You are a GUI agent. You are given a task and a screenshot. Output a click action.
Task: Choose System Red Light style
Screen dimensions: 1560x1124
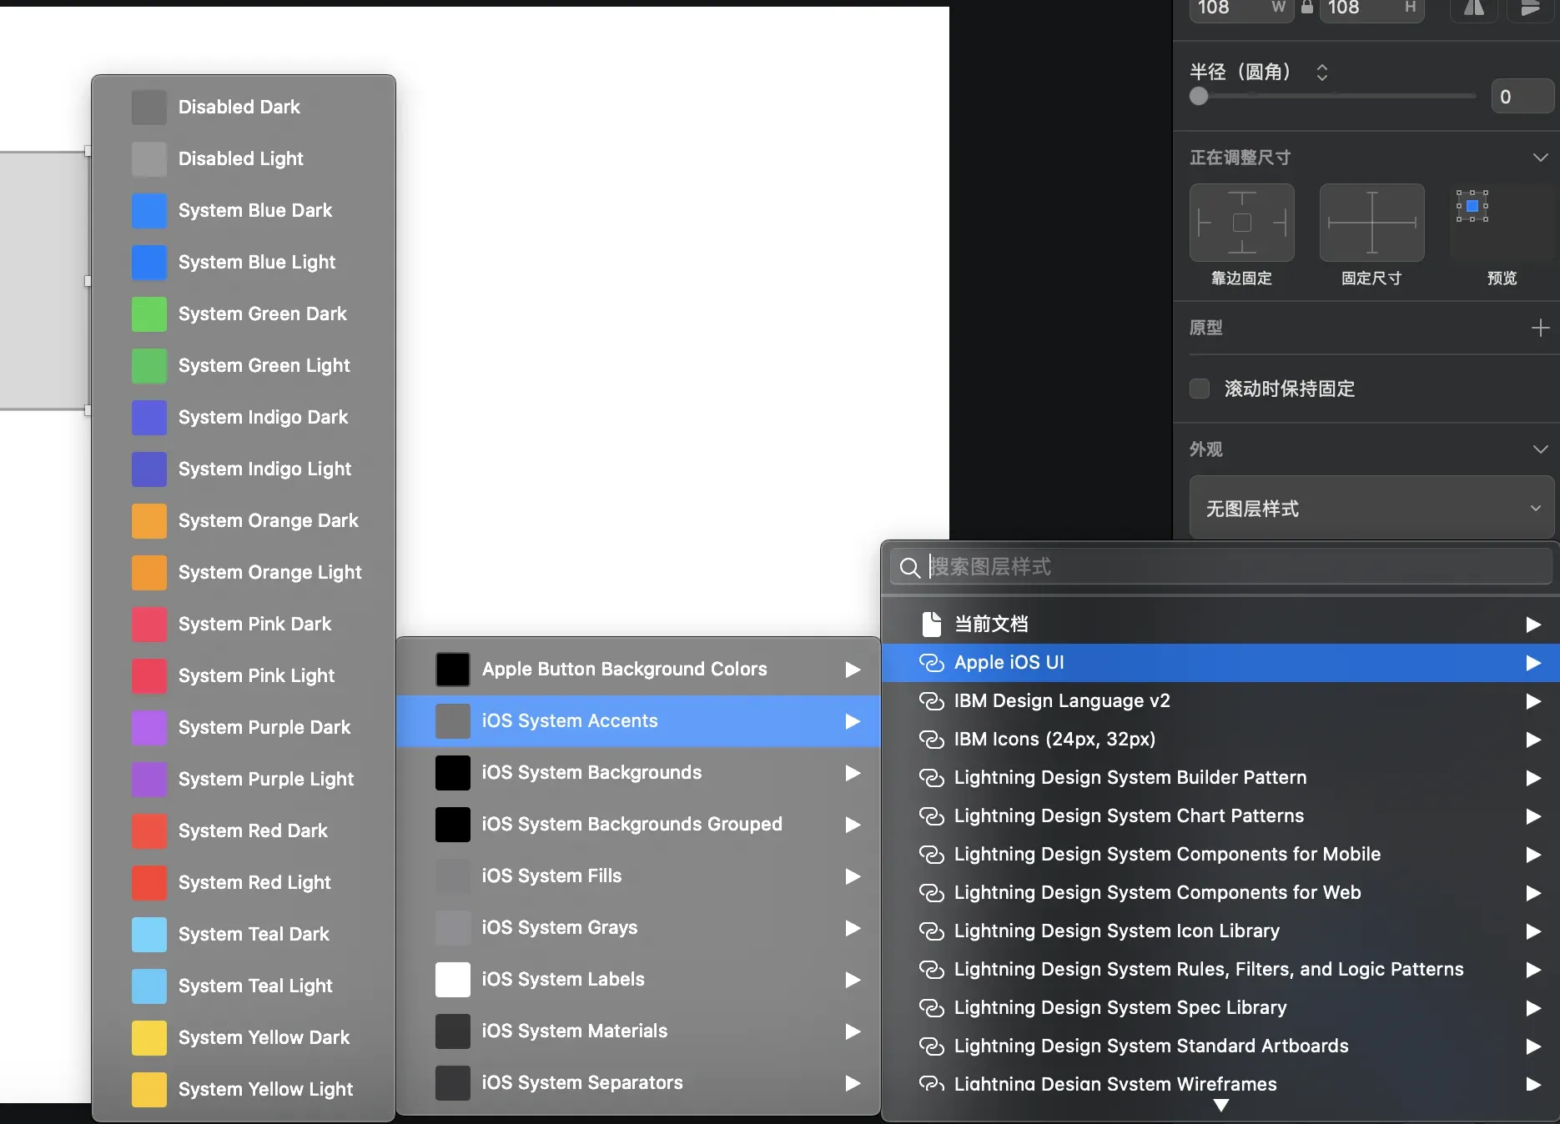tap(243, 882)
